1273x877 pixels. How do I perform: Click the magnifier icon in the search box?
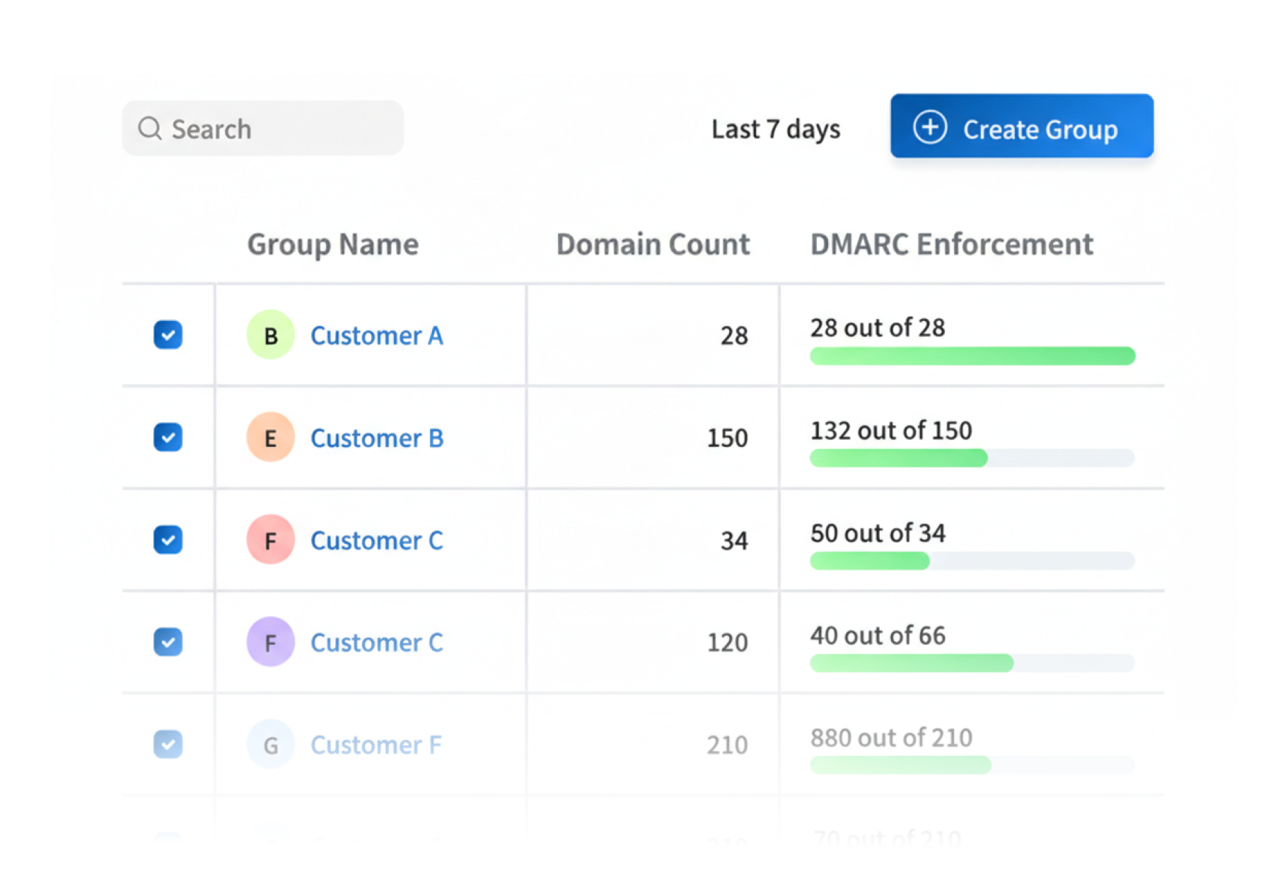pos(150,129)
